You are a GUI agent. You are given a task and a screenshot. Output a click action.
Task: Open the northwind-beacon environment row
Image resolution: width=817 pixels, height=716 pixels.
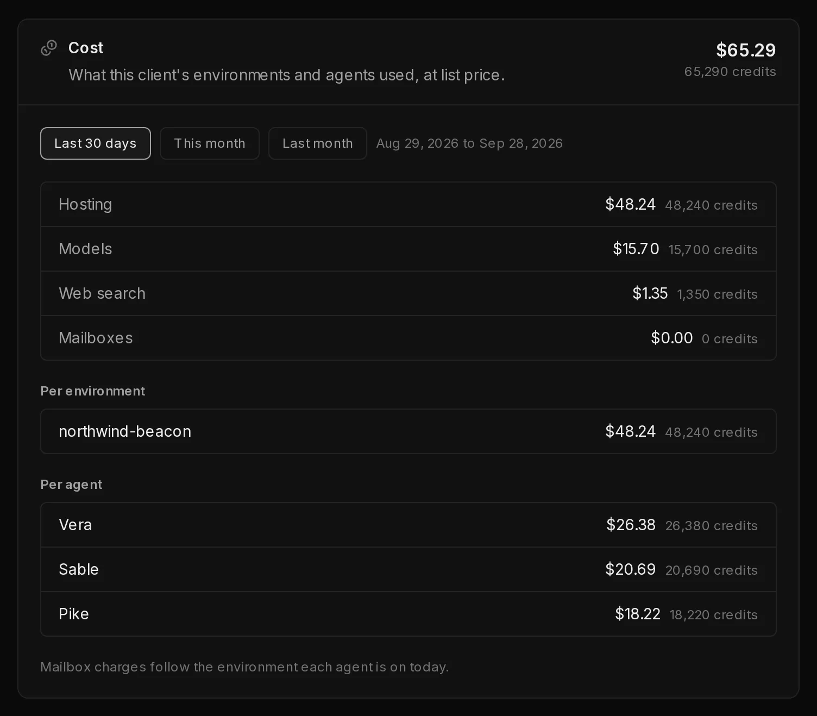[x=409, y=431]
